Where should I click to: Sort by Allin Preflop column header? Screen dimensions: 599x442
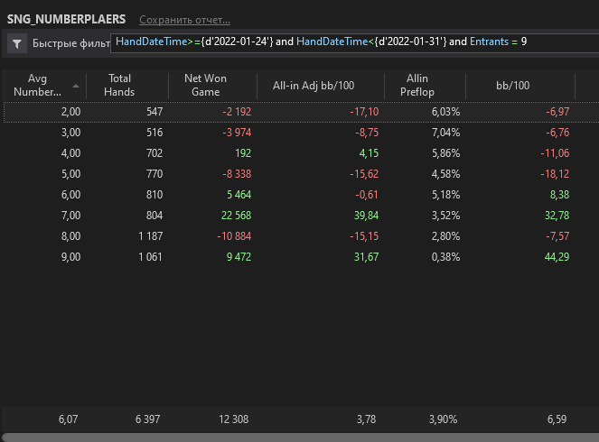[x=417, y=85]
